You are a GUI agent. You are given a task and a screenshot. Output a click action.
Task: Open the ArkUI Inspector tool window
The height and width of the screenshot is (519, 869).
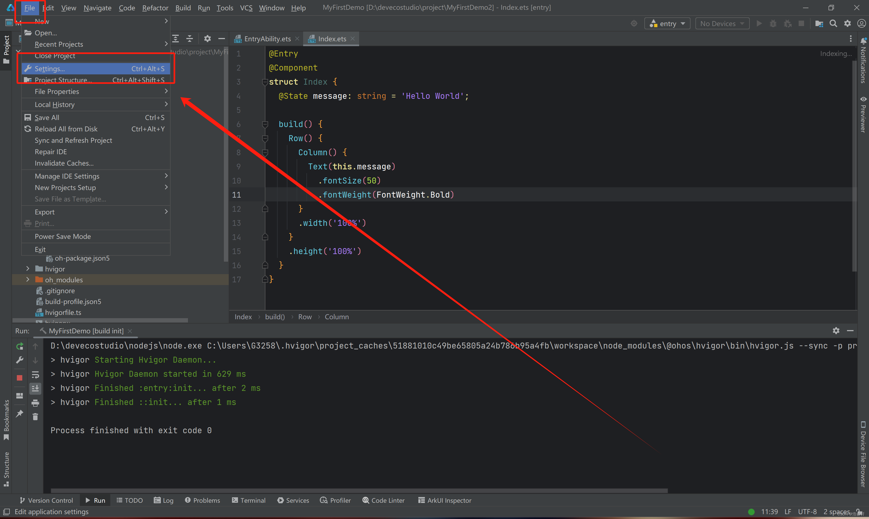point(445,500)
